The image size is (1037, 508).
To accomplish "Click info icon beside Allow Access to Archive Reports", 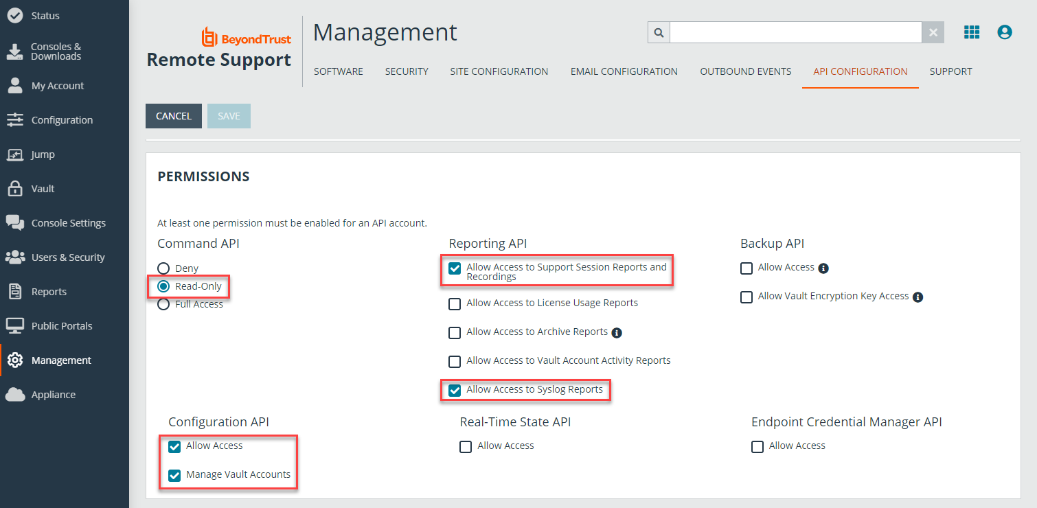I will point(617,333).
